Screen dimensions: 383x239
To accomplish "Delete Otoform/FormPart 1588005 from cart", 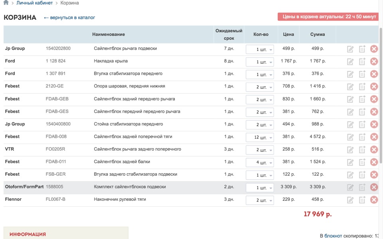I will [x=374, y=187].
